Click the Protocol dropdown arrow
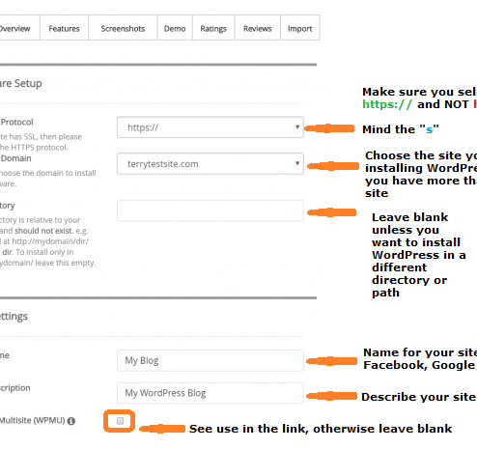This screenshot has width=477, height=449. point(297,126)
